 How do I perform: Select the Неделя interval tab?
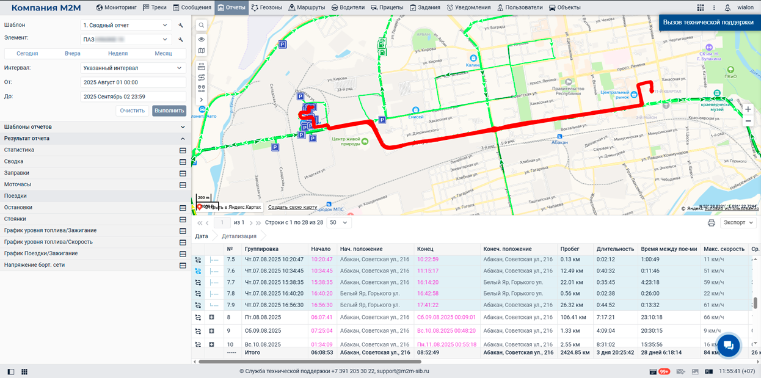tap(118, 54)
